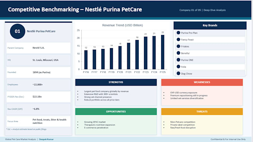Click 'Private-label competition' bullet

[x=182, y=125]
